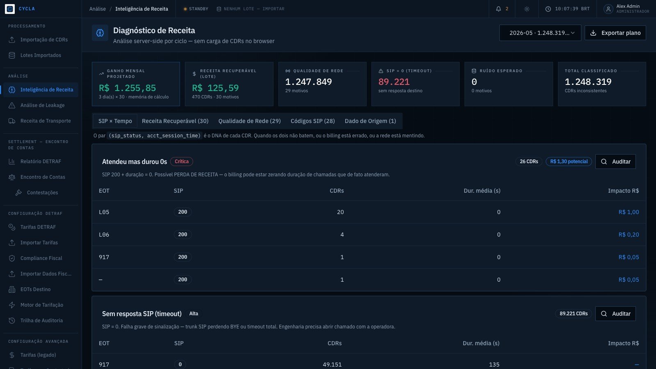Open the 2026-05 cycle dropdown
This screenshot has height=369, width=656.
[540, 33]
